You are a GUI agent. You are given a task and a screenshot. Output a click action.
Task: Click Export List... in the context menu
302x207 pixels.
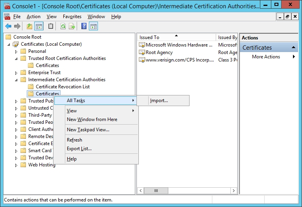click(x=79, y=149)
